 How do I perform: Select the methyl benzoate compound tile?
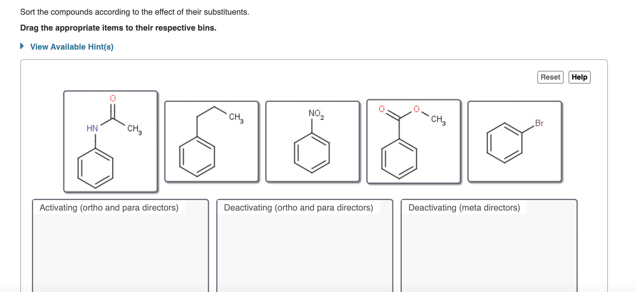click(413, 140)
